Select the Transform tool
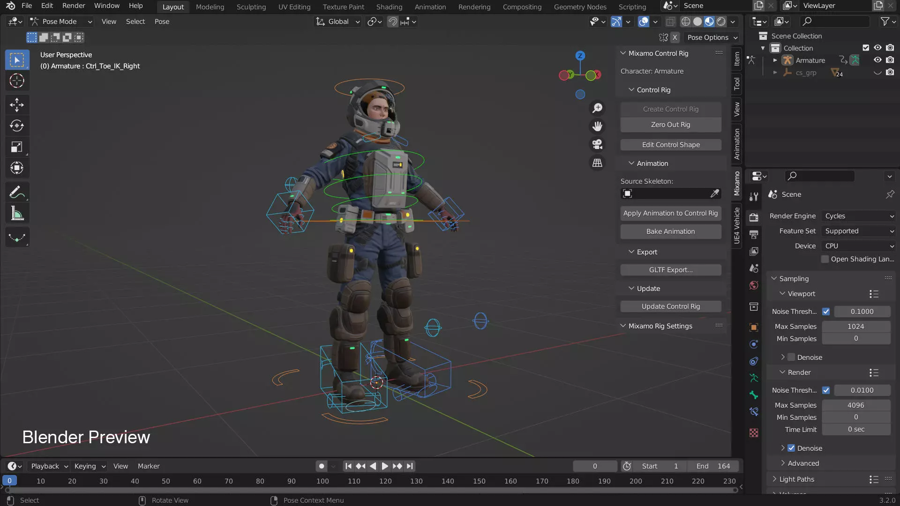The width and height of the screenshot is (900, 506). (17, 168)
